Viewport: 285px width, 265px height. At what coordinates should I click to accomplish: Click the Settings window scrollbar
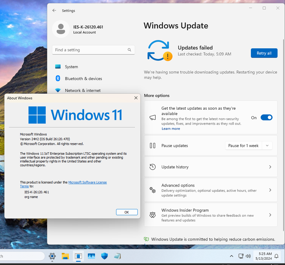point(283,135)
